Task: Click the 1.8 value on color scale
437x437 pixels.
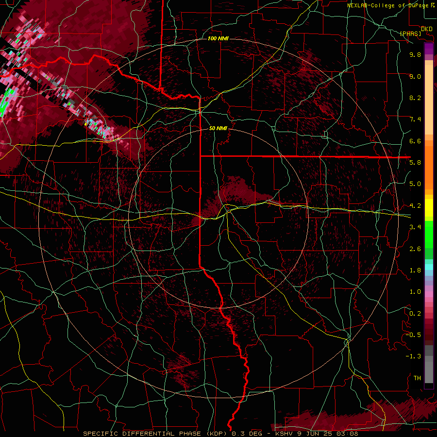Action: tap(415, 270)
